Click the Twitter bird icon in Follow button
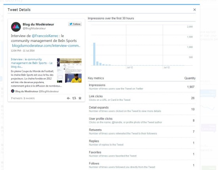This screenshot has height=170, width=218. 71,24
